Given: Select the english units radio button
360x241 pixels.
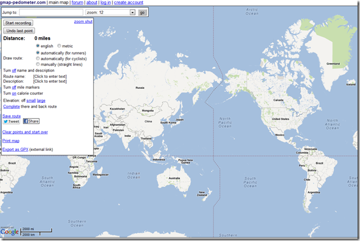Looking at the screenshot, I should (38, 46).
